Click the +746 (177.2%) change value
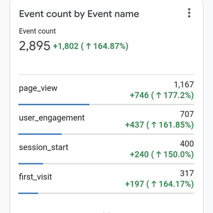The width and height of the screenshot is (213, 213). point(162,95)
